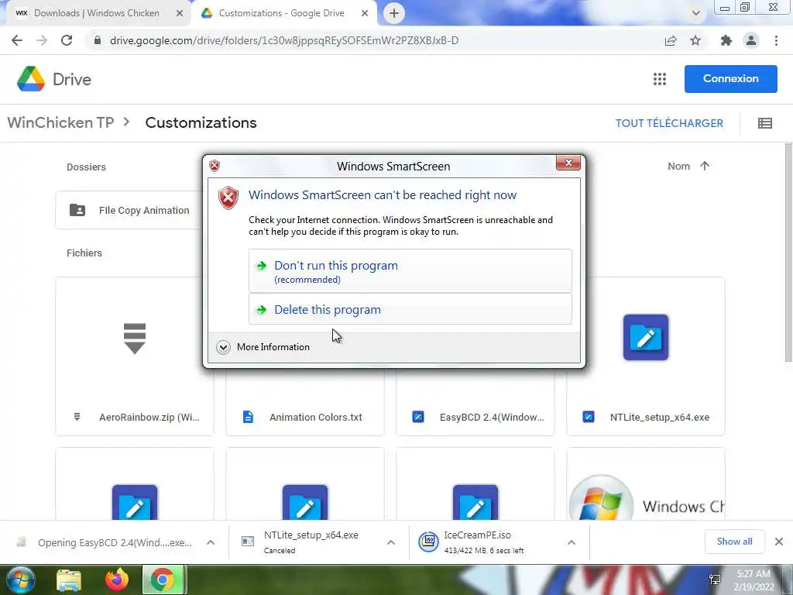Open Windows Explorer from the taskbar
This screenshot has height=595, width=793.
[x=69, y=580]
